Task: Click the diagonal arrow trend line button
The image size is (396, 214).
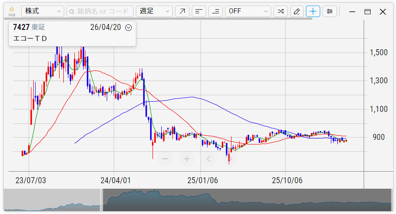Action: 182,12
